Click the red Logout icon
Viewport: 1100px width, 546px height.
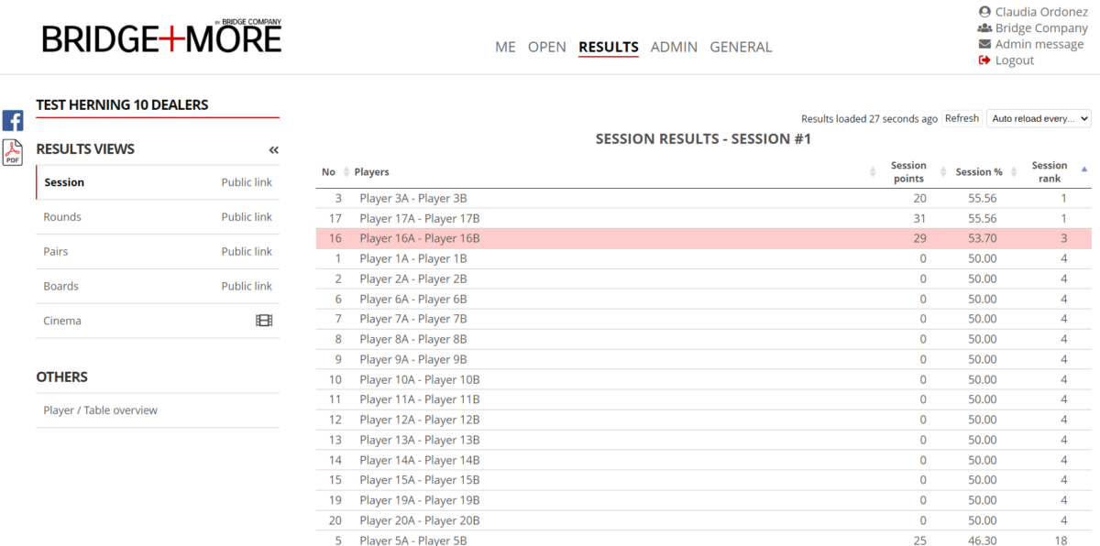pos(984,60)
